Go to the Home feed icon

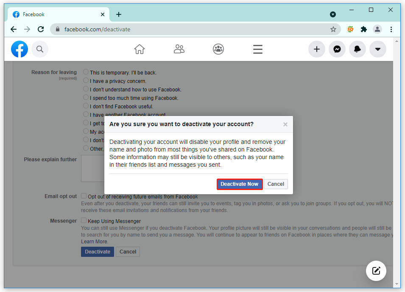point(140,49)
